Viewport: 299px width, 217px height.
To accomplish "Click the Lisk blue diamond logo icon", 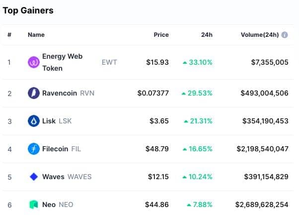I will [34, 121].
